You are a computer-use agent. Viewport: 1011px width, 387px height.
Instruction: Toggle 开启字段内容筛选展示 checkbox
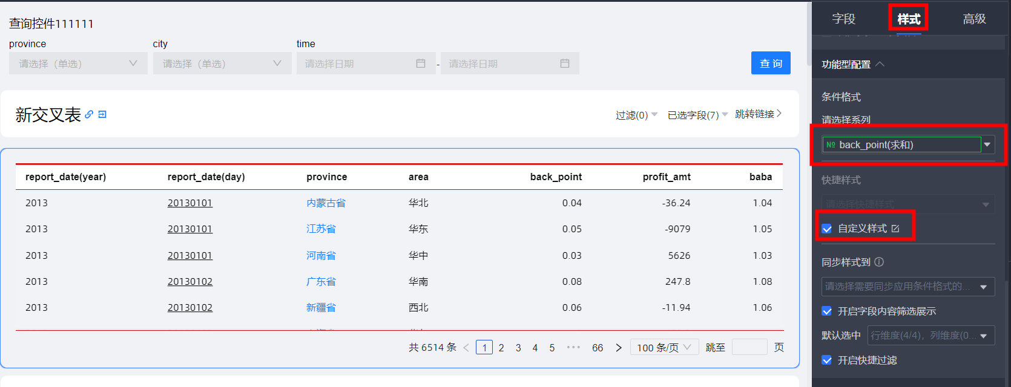point(827,311)
